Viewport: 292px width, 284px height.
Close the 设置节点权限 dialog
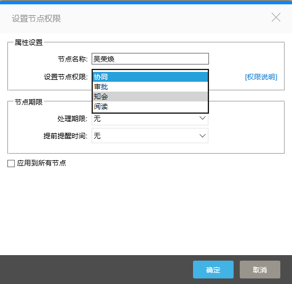276,17
